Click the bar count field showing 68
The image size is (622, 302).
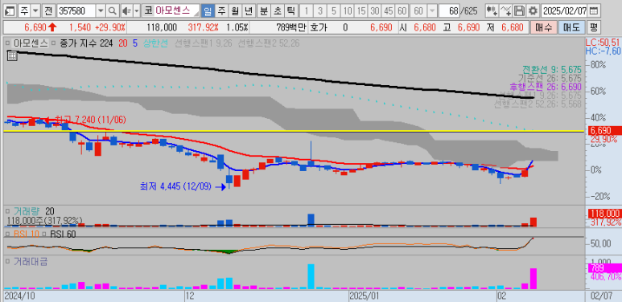(x=449, y=10)
